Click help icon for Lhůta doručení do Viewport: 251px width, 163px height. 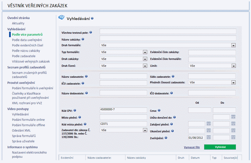point(175,117)
